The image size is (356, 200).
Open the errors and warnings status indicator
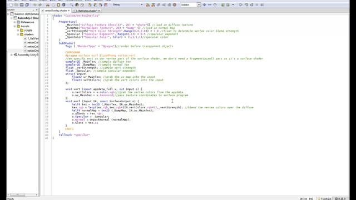pos(340,199)
